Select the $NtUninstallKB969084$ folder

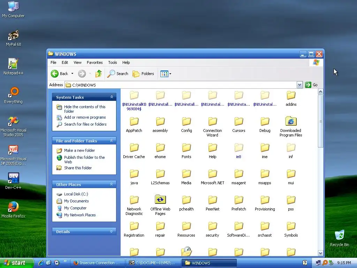pyautogui.click(x=134, y=101)
